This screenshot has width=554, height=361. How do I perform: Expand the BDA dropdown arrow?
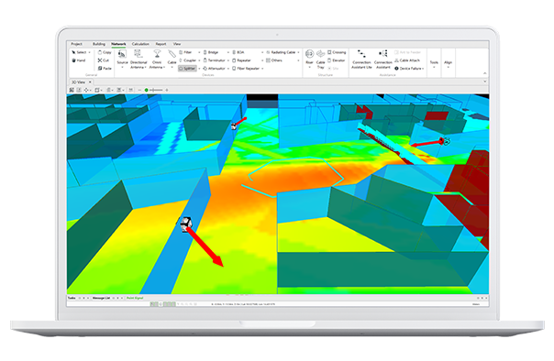262,52
